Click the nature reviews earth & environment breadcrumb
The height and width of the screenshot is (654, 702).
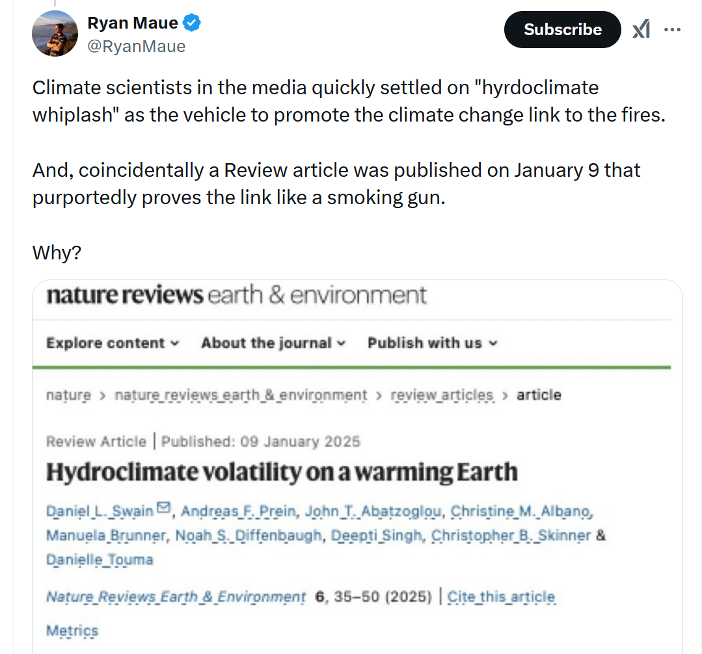point(241,395)
